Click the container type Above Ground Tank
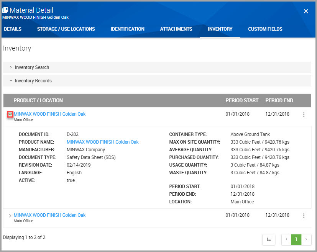Viewport: 317px width, 252px height. pos(250,134)
